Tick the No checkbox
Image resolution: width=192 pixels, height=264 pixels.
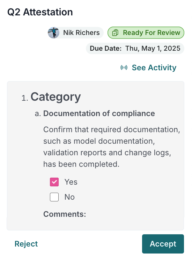tap(54, 197)
